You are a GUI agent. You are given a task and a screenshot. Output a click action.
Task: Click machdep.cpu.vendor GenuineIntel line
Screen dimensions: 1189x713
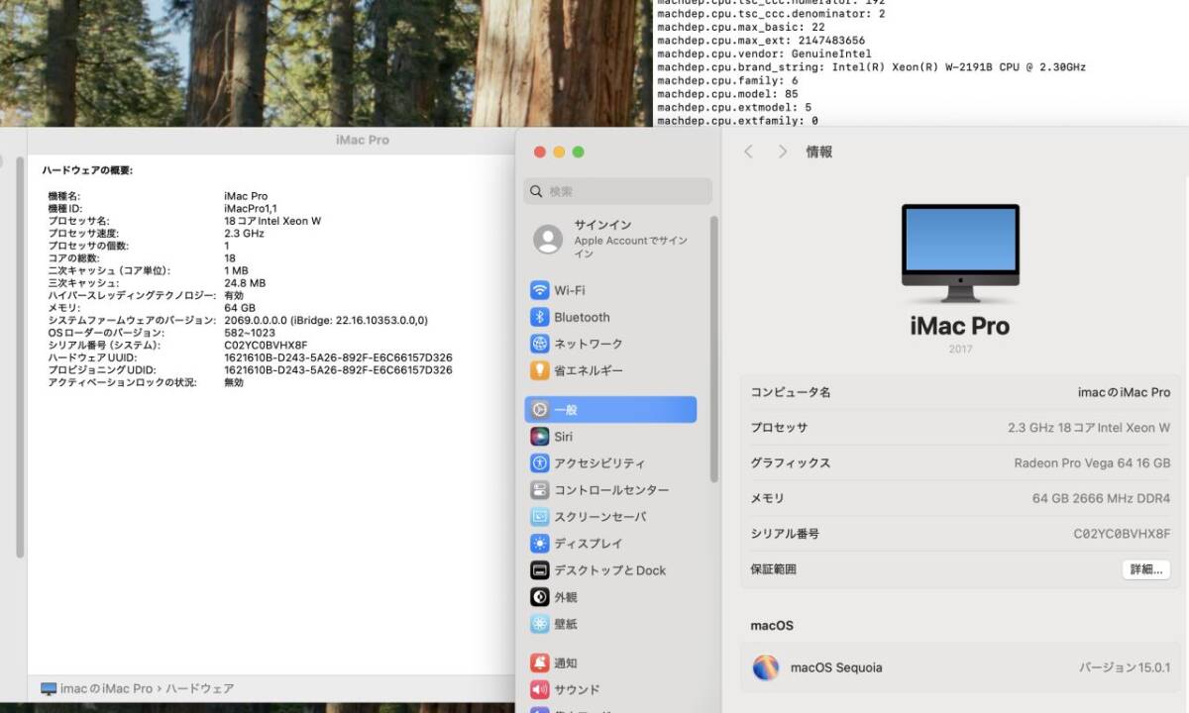point(764,53)
